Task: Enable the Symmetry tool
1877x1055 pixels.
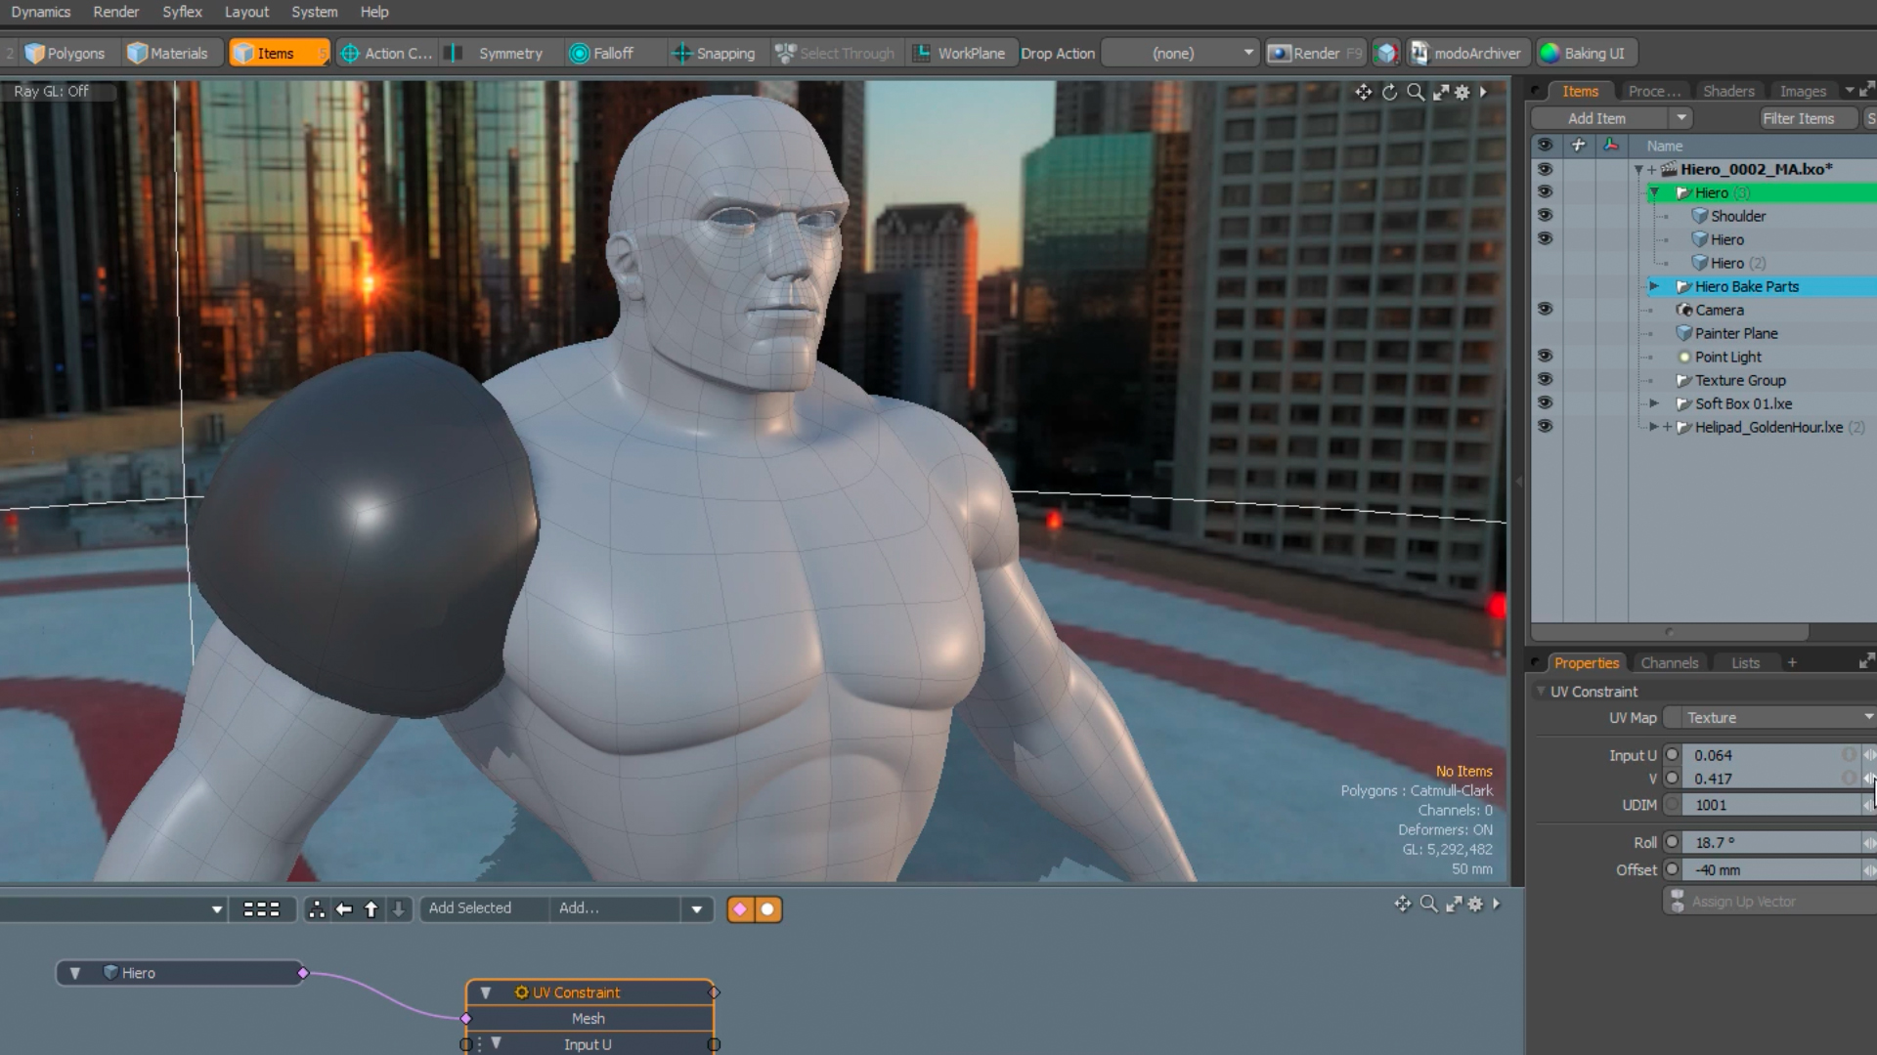Action: (497, 53)
